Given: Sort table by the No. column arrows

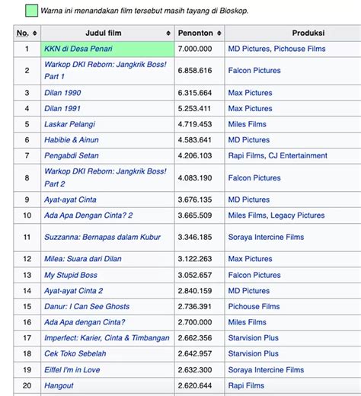Looking at the screenshot, I should click(x=35, y=34).
